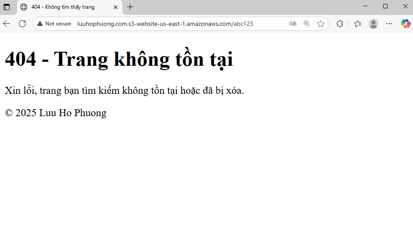Refresh the current page
The image size is (413, 231).
point(22,24)
